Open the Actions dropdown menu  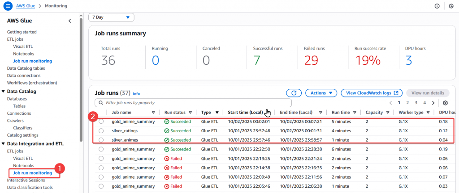(321, 93)
